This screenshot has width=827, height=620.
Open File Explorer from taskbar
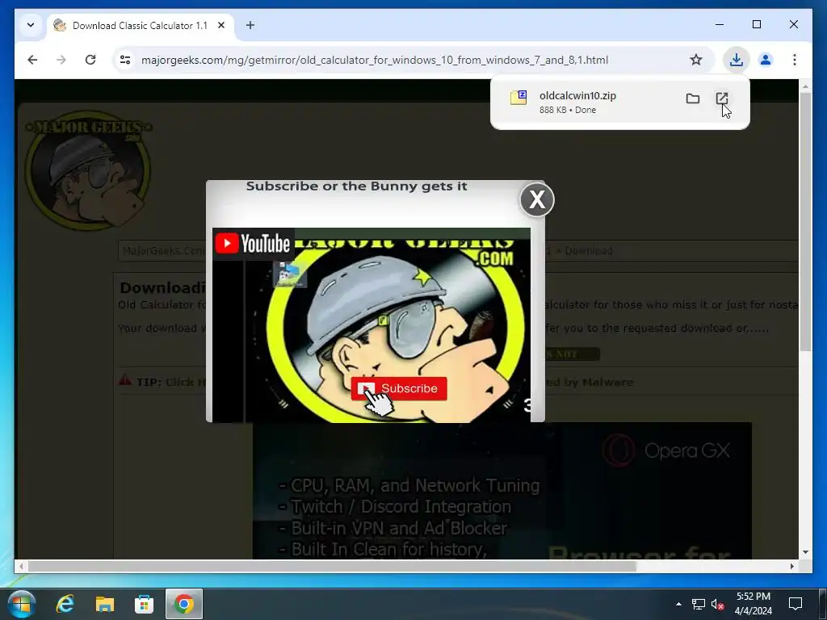coord(104,604)
